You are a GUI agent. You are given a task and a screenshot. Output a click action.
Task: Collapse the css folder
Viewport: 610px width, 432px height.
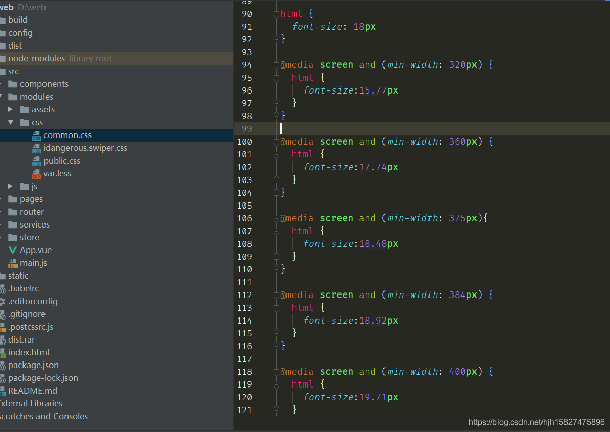coord(11,122)
